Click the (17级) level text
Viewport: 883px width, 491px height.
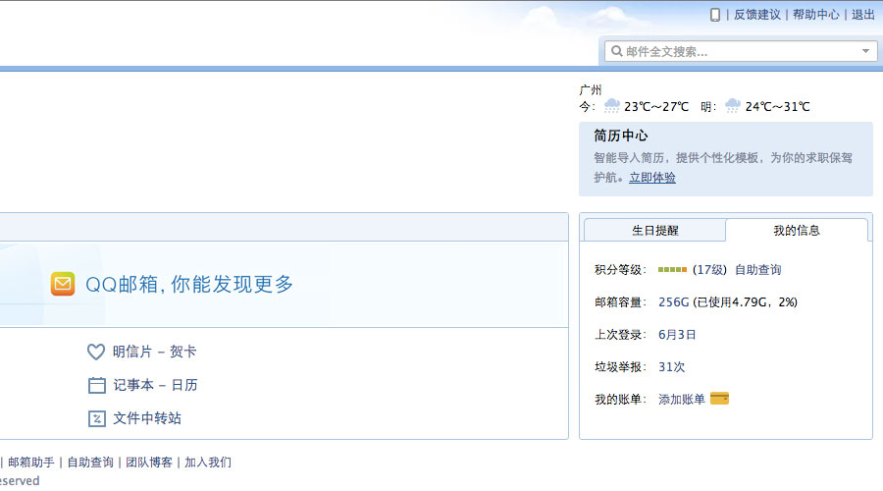(x=709, y=269)
